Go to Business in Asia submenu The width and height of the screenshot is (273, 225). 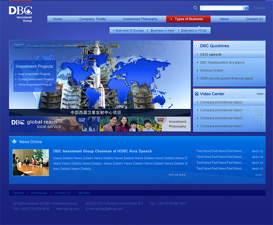coord(162,31)
